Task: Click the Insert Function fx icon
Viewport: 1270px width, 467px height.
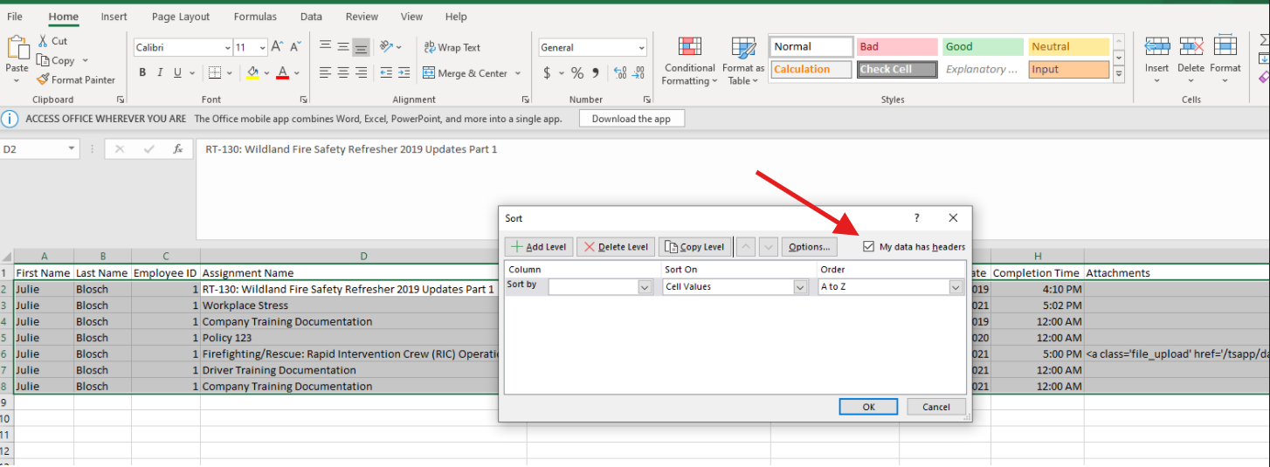Action: [x=177, y=149]
